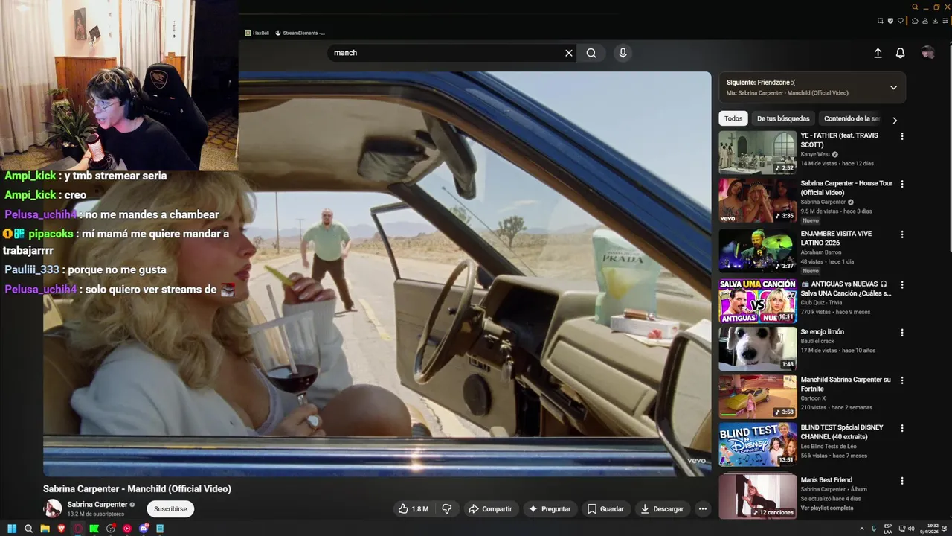Open the system volume control

click(x=911, y=529)
